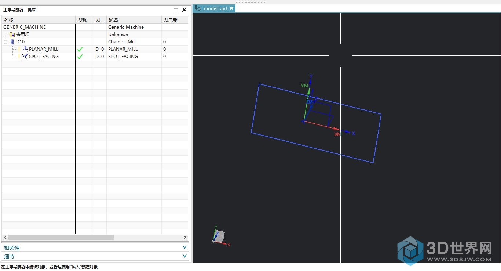Image resolution: width=501 pixels, height=271 pixels.
Task: Select the D10 tree row label
Action: click(21, 42)
